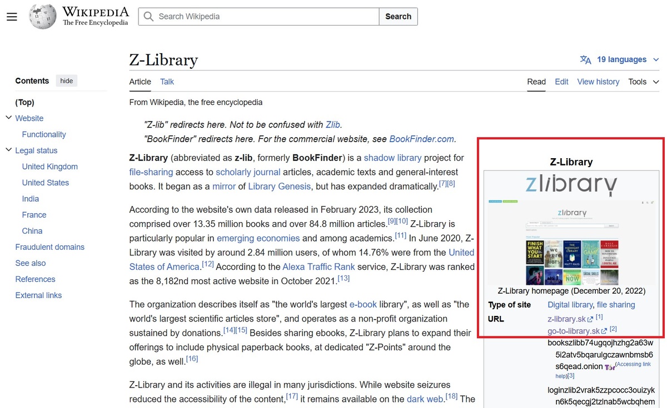The width and height of the screenshot is (667, 408).
Task: Go to Fraudulent domains in contents
Action: 50,247
